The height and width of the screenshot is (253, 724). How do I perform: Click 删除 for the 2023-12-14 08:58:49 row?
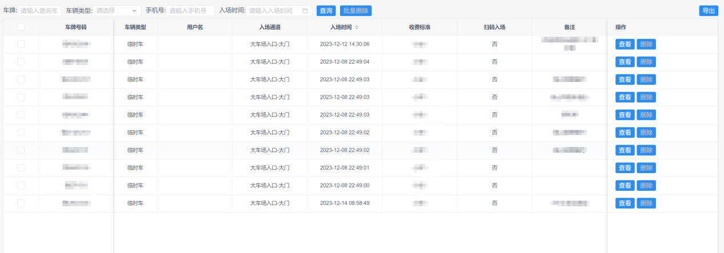(x=646, y=203)
